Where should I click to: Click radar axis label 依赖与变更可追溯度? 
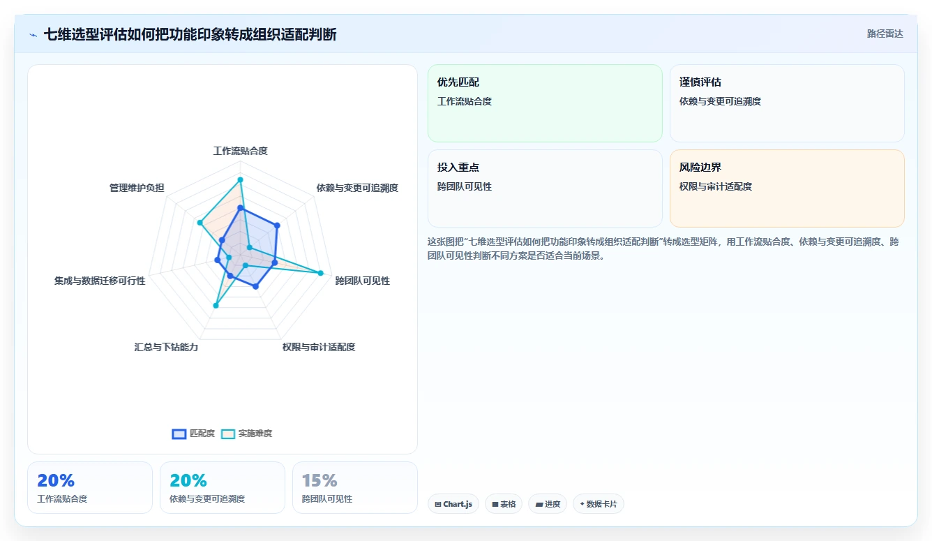(x=357, y=188)
